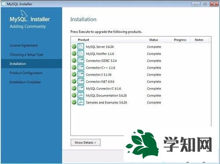Click the product icon for Connector/ODBC 5.3.4

[x=81, y=60]
